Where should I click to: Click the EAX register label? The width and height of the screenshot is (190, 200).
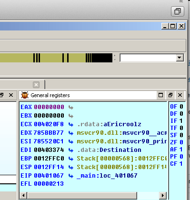point(26,107)
